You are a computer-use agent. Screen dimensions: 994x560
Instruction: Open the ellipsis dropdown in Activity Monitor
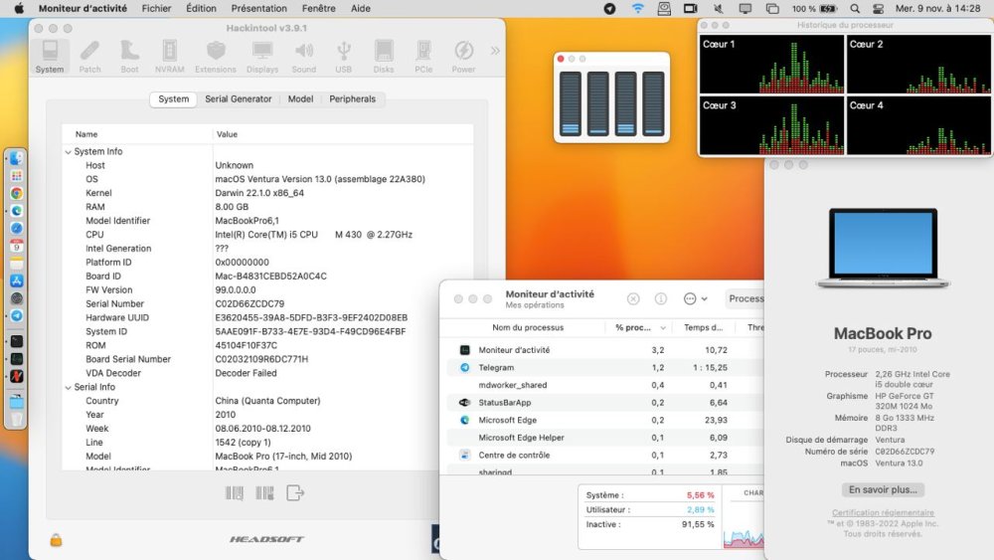[x=696, y=298]
